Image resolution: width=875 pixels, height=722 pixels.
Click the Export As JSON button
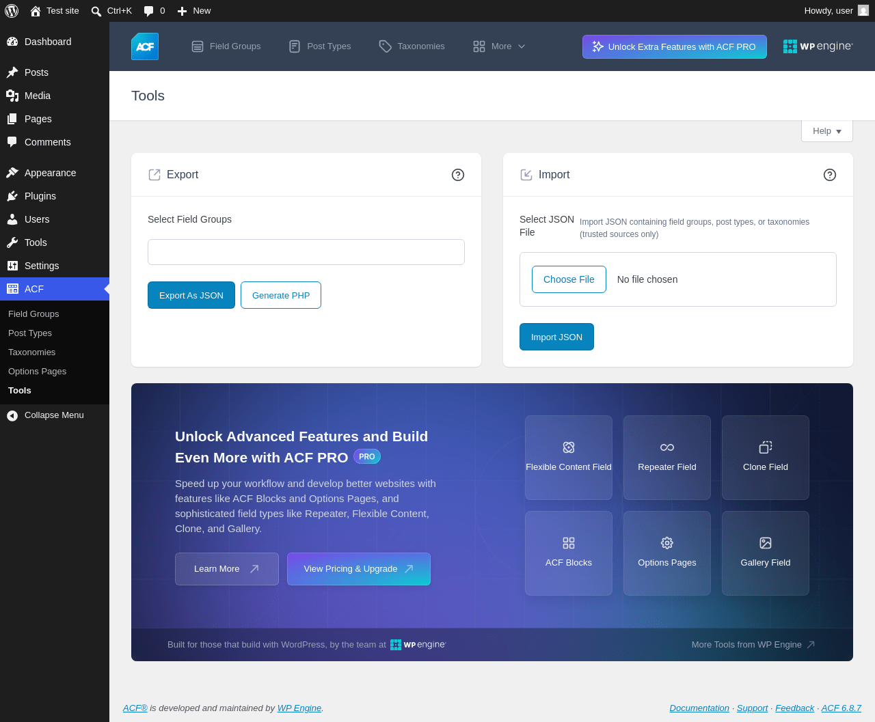tap(191, 295)
